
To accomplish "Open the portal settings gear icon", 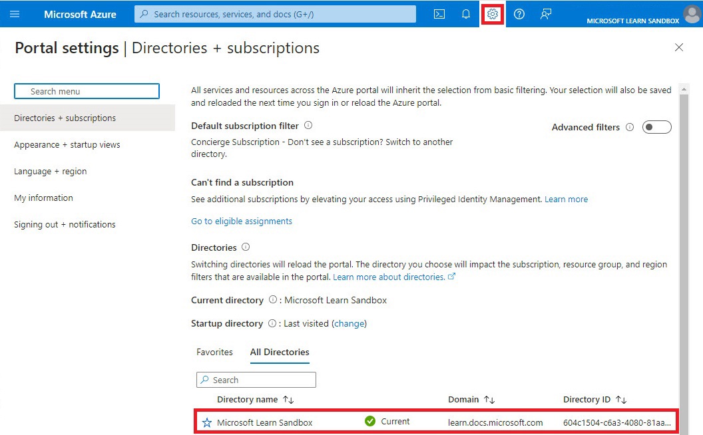I will (x=492, y=14).
